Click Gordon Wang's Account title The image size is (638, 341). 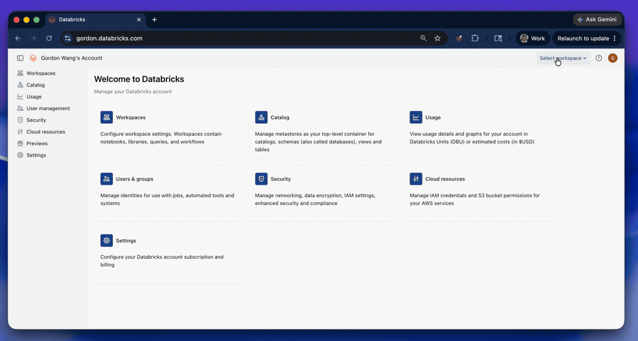pyautogui.click(x=71, y=58)
